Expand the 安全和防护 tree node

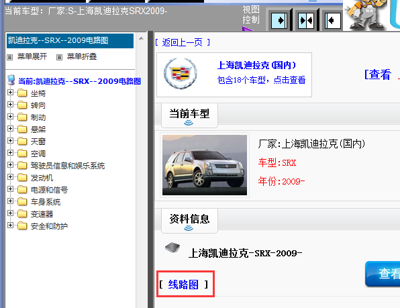pyautogui.click(x=10, y=225)
